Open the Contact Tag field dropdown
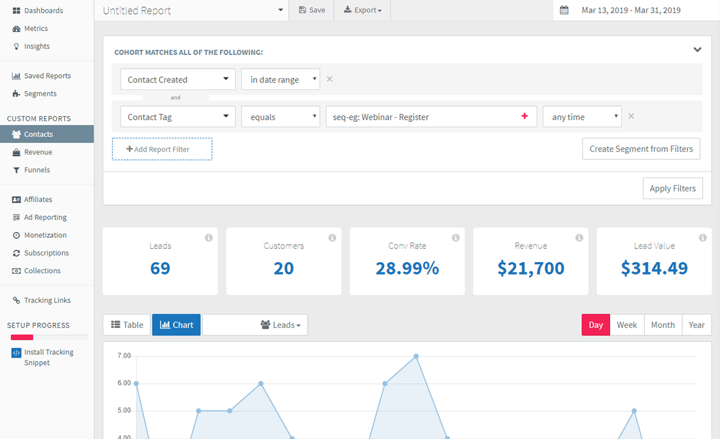This screenshot has height=439, width=720. pos(177,117)
